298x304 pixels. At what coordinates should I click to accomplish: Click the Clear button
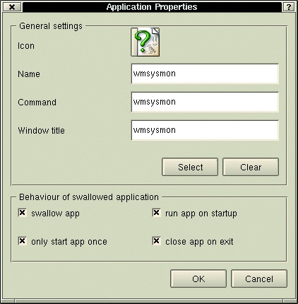point(251,167)
